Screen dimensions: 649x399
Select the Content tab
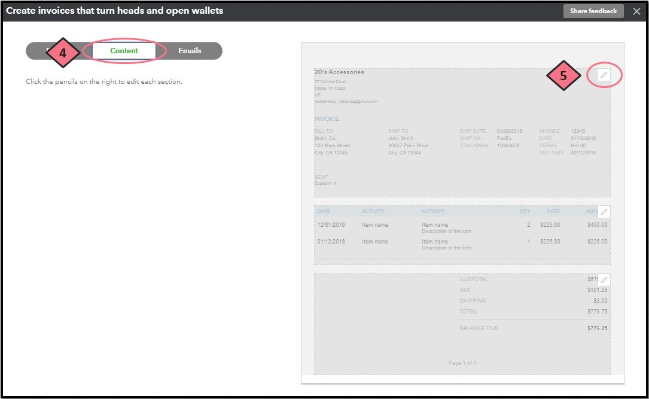coord(124,51)
